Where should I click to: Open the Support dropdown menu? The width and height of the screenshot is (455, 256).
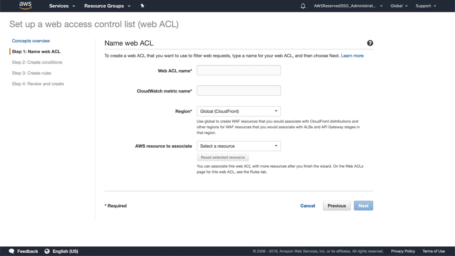[x=425, y=6]
